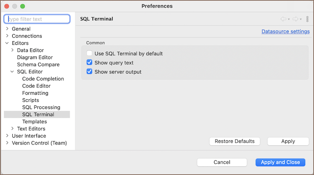Viewport: 314px width, 175px height.
Task: Select Code Completion preferences page
Action: click(x=43, y=79)
